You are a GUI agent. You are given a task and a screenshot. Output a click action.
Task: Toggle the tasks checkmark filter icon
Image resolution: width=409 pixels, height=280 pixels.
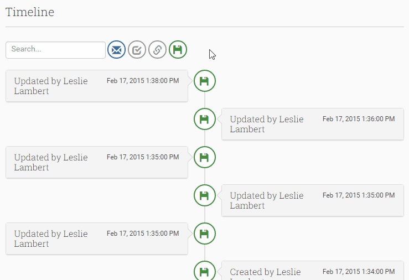coord(137,50)
